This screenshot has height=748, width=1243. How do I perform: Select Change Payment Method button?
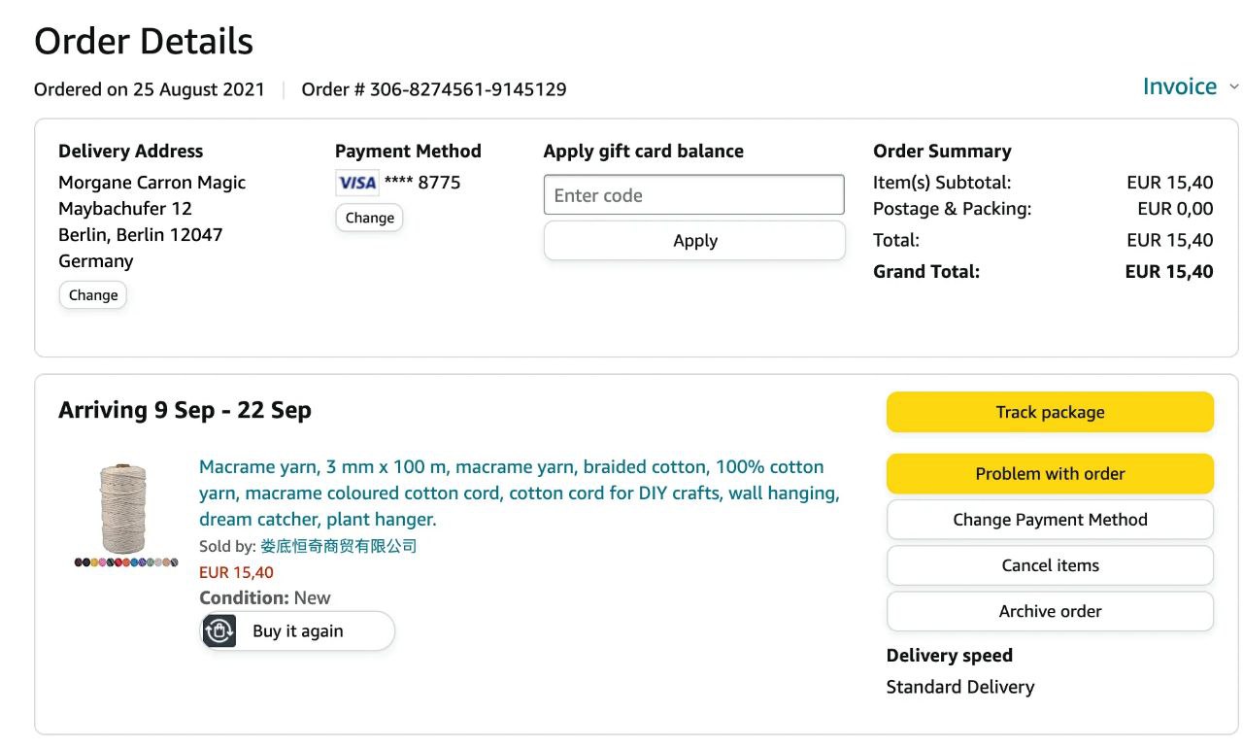click(1050, 520)
